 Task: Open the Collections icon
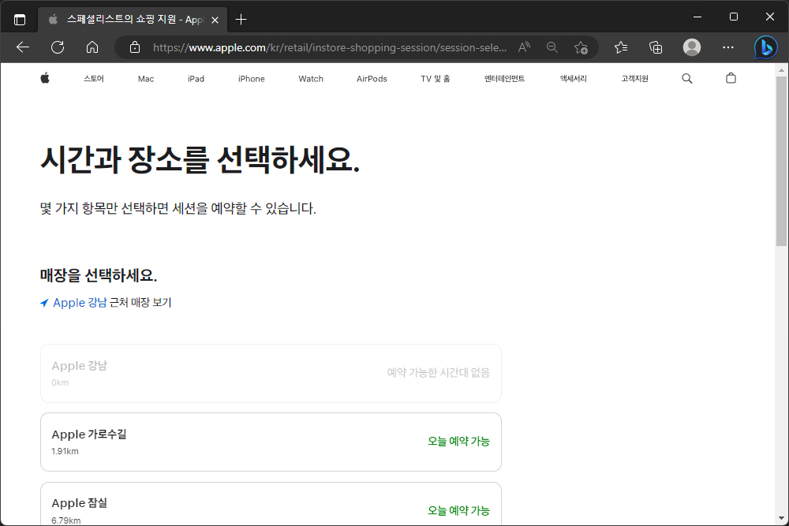coord(656,47)
